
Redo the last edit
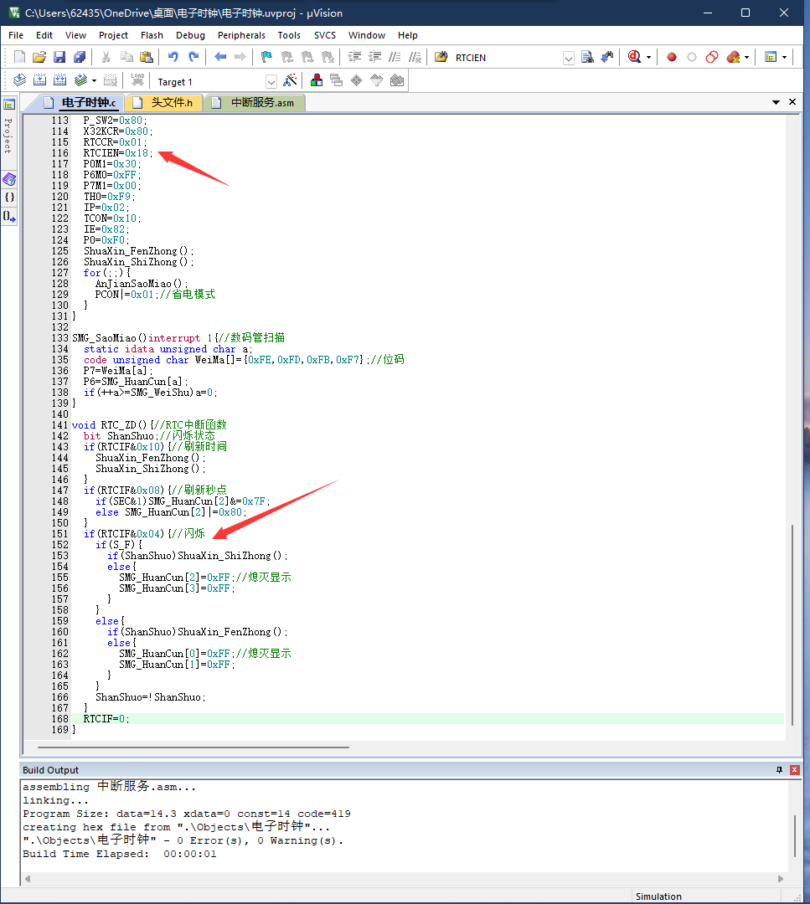pos(193,57)
